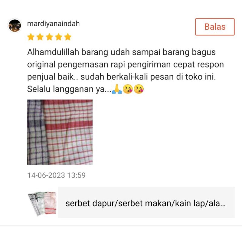Select the fifth rating star
Viewport: 242px width, 242px height.
click(x=68, y=37)
